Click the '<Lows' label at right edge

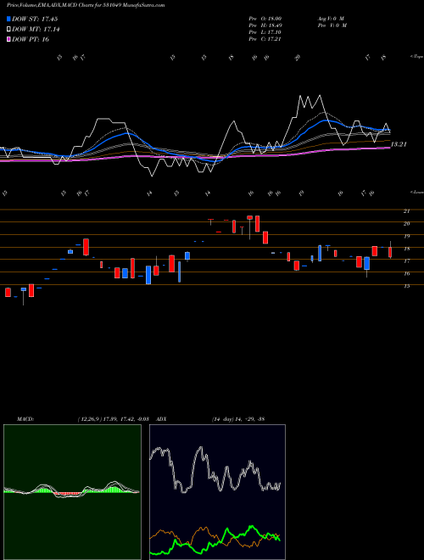coord(416,192)
